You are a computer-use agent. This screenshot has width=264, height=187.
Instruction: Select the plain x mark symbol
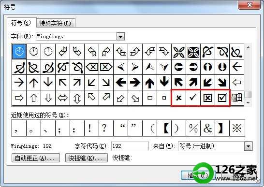[x=178, y=98]
